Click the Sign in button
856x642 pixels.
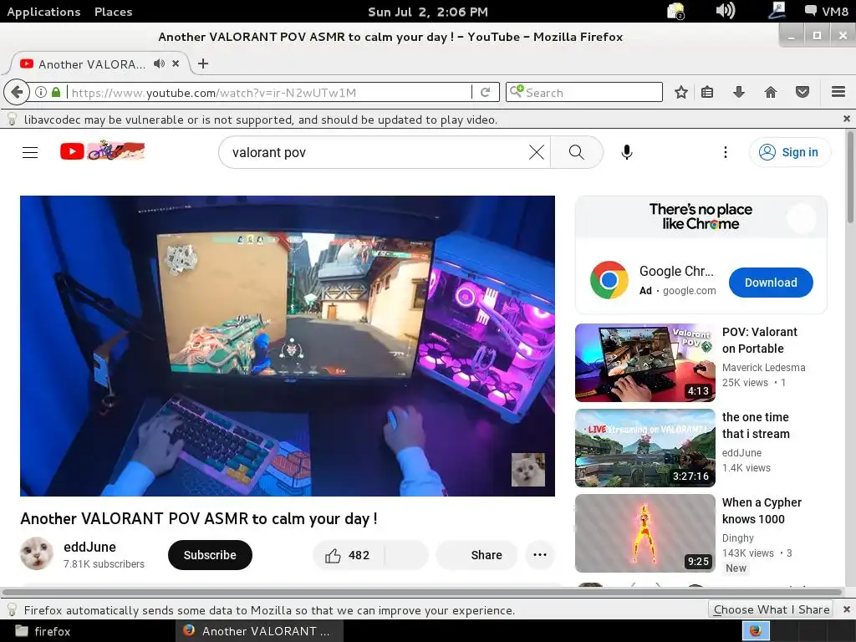click(x=790, y=152)
